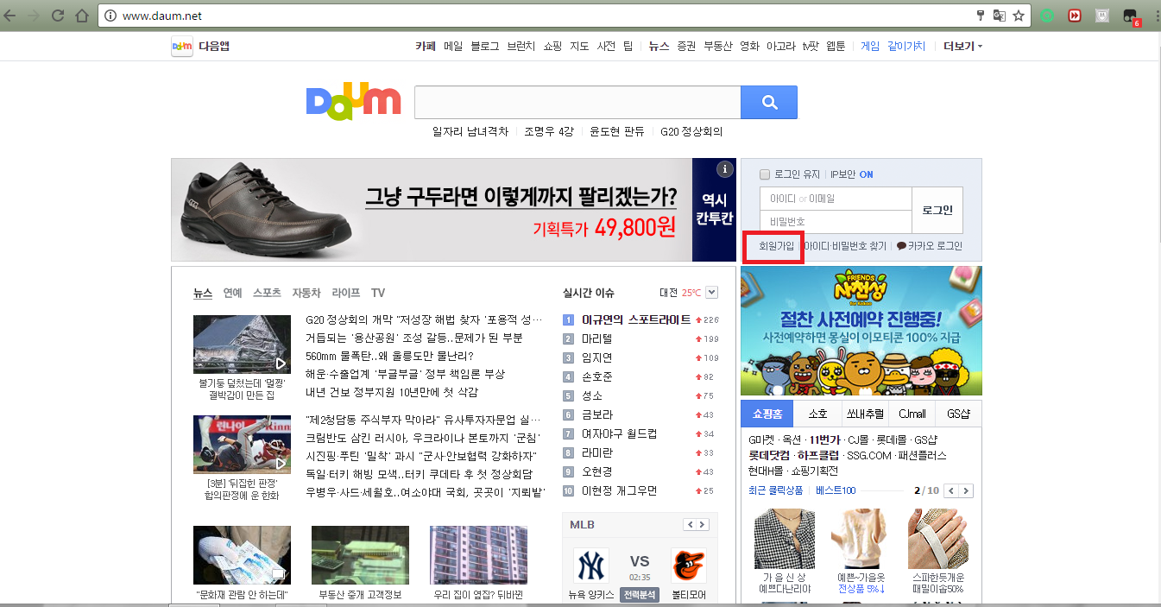The image size is (1161, 607).
Task: Switch to 자동차 news tab
Action: pyautogui.click(x=306, y=293)
